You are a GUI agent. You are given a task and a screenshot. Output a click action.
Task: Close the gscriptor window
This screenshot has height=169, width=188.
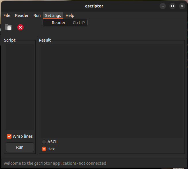(x=182, y=6)
